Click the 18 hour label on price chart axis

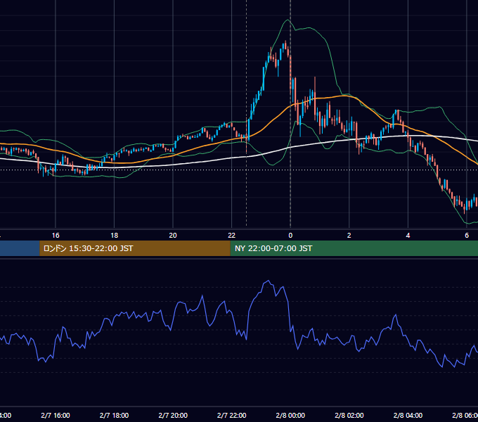click(x=115, y=236)
